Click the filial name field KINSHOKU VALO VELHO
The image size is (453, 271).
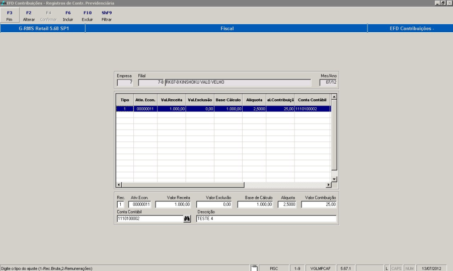click(238, 83)
